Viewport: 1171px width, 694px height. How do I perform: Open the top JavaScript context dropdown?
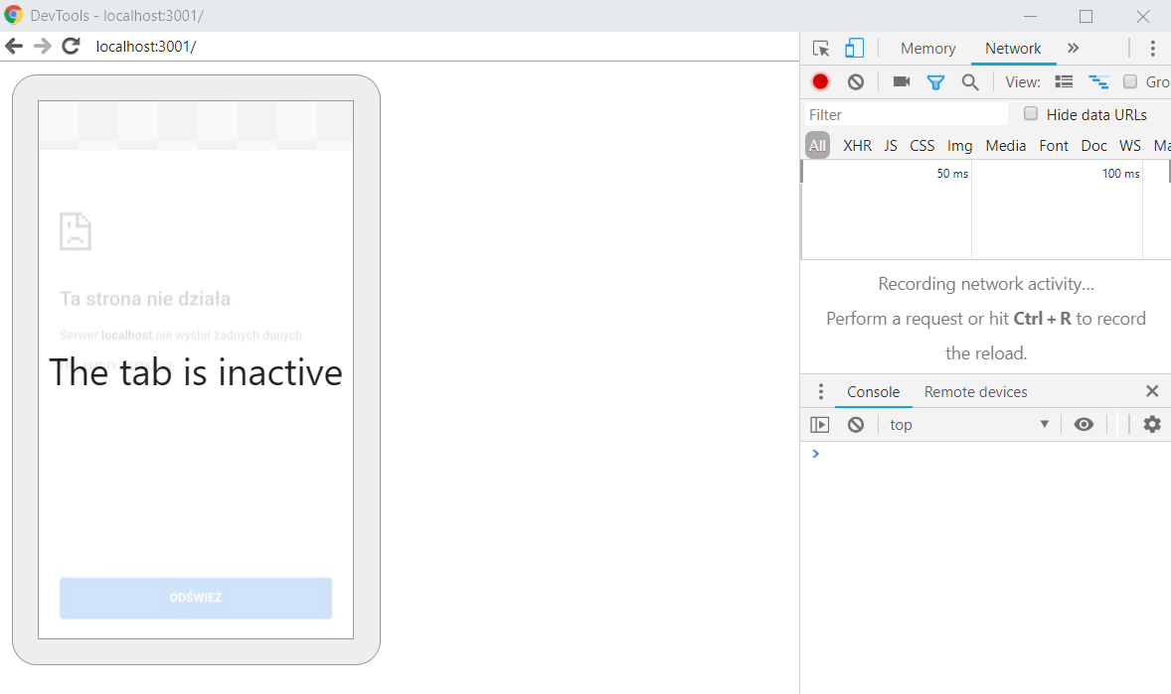[x=968, y=425]
